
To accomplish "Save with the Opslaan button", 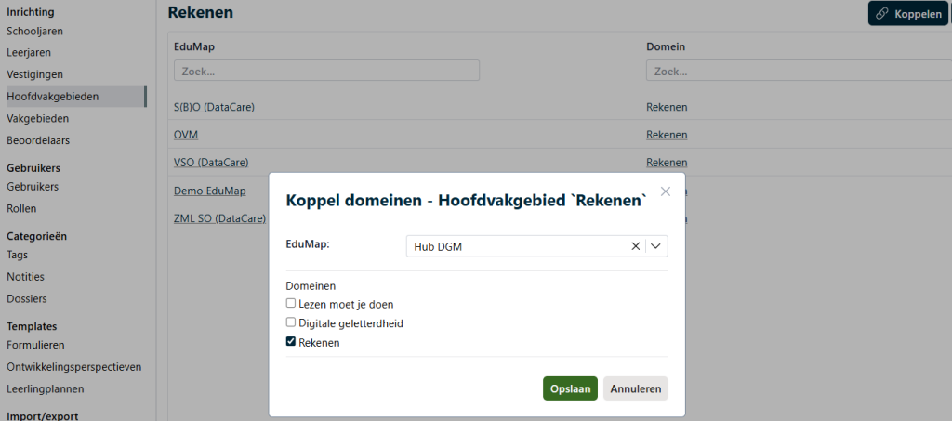I will [x=570, y=388].
